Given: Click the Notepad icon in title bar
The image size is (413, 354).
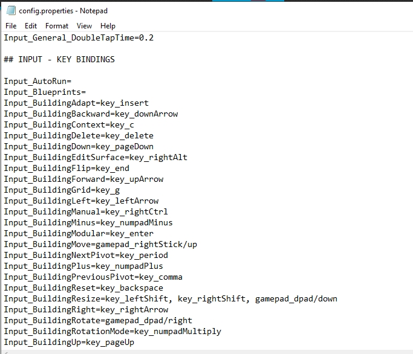Looking at the screenshot, I should coord(10,11).
